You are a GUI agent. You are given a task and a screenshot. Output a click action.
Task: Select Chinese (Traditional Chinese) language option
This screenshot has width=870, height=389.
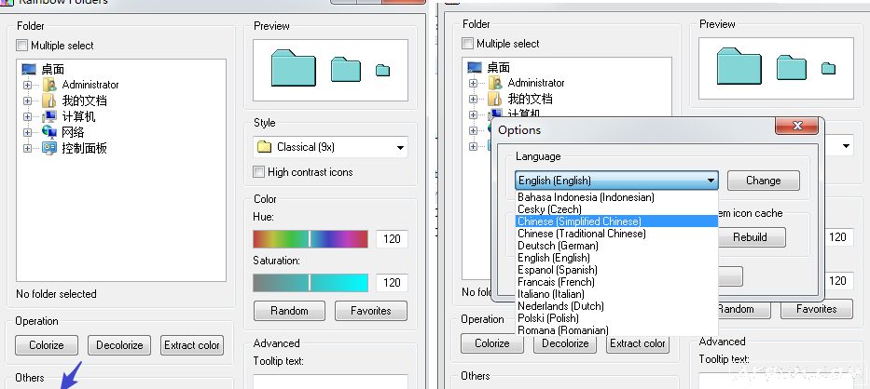point(616,234)
